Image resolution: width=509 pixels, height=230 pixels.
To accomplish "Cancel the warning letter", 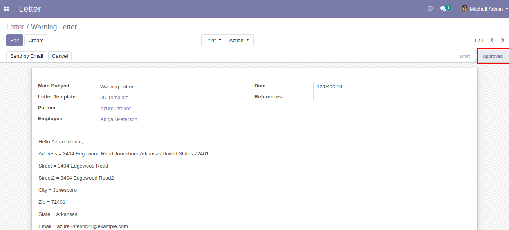I will pos(60,56).
